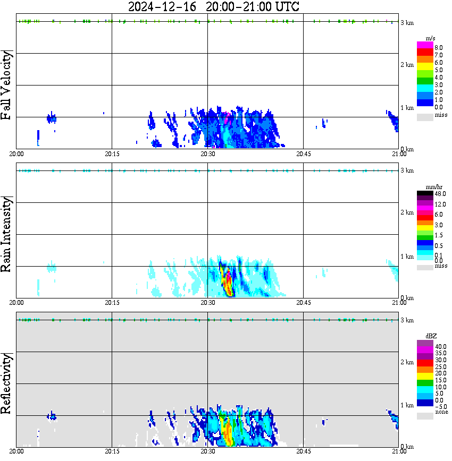Click the '1 km' label beside Rain Intensity plot
The image size is (452, 461).
[x=407, y=257]
